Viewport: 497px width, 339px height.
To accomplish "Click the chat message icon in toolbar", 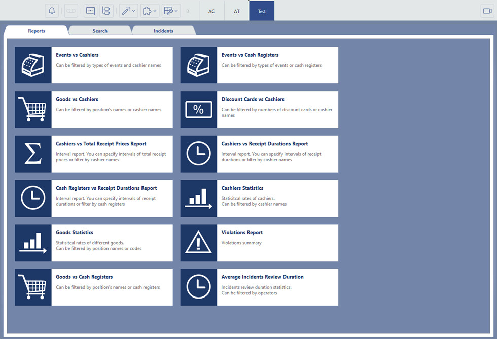I will (91, 11).
